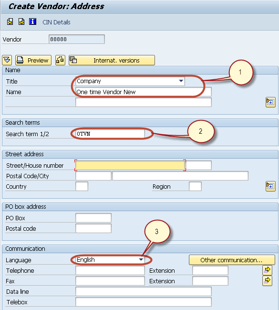279x310 pixels.
Task: Expand more street address fields icon
Action: coord(270,186)
